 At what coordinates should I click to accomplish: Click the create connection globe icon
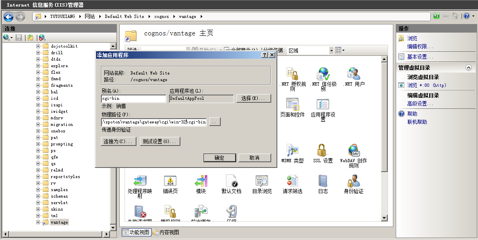7,37
